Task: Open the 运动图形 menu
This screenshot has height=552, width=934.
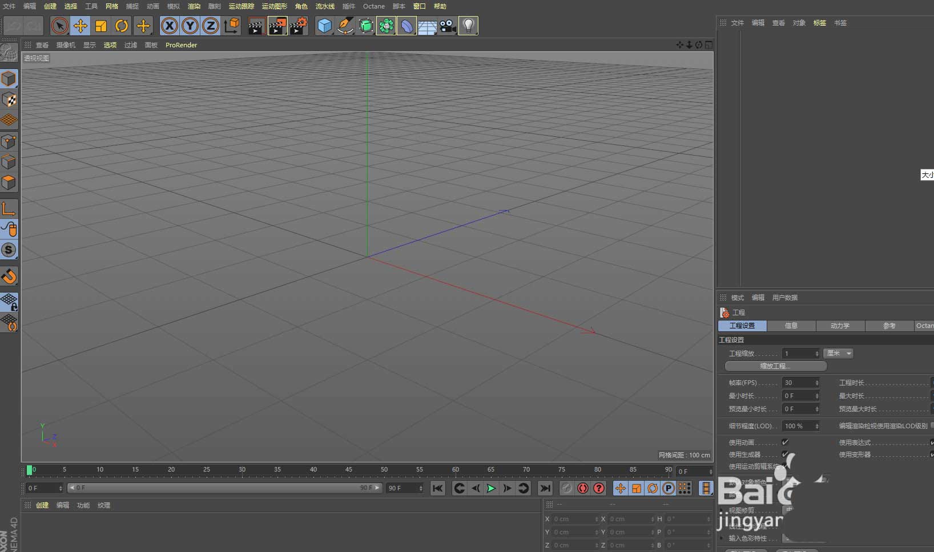Action: tap(275, 6)
